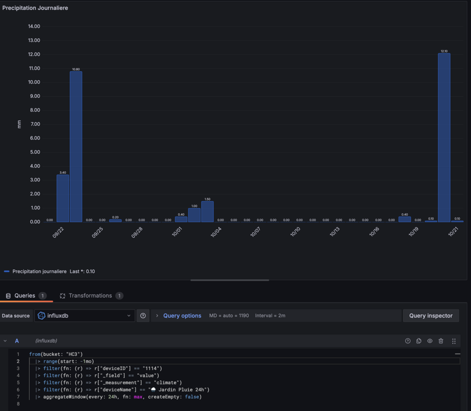Collapse query A row
471x411 pixels.
click(x=5, y=341)
